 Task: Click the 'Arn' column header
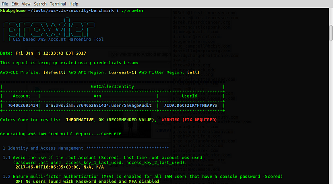click(97, 96)
